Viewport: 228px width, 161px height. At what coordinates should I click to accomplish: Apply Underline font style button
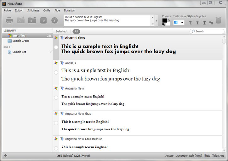204,23
